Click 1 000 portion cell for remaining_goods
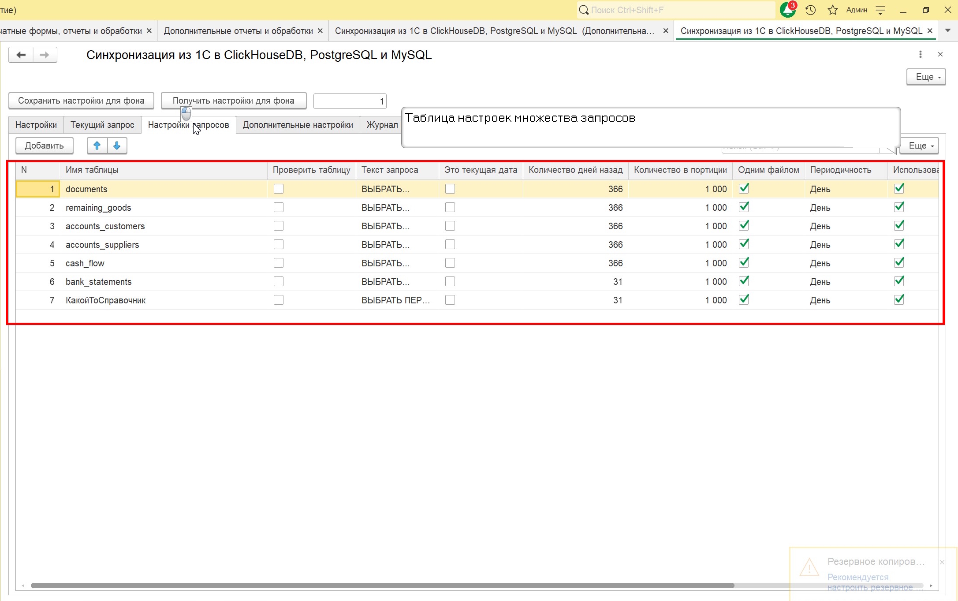The height and width of the screenshot is (601, 958). [x=680, y=208]
